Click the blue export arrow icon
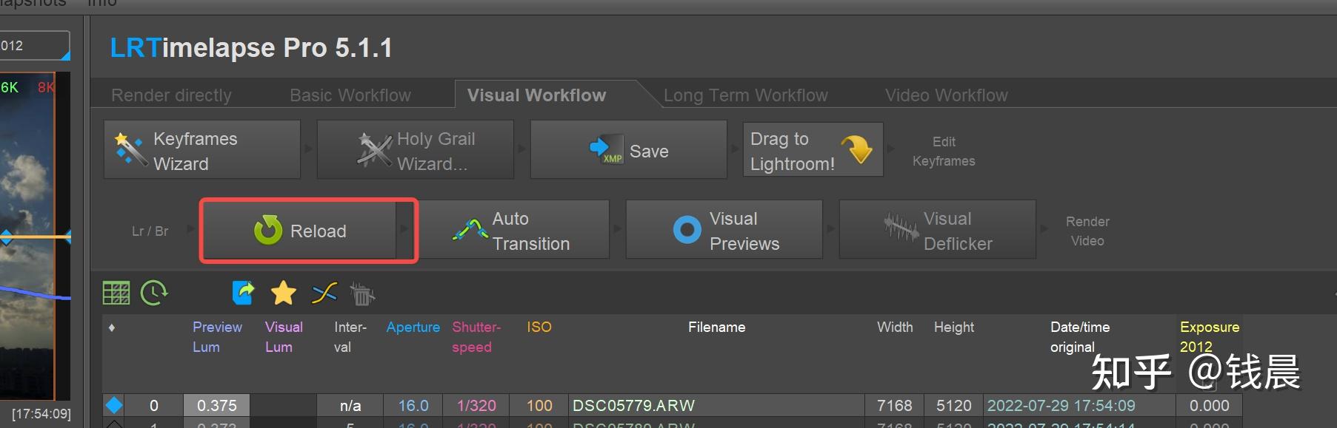This screenshot has height=428, width=1337. point(243,293)
